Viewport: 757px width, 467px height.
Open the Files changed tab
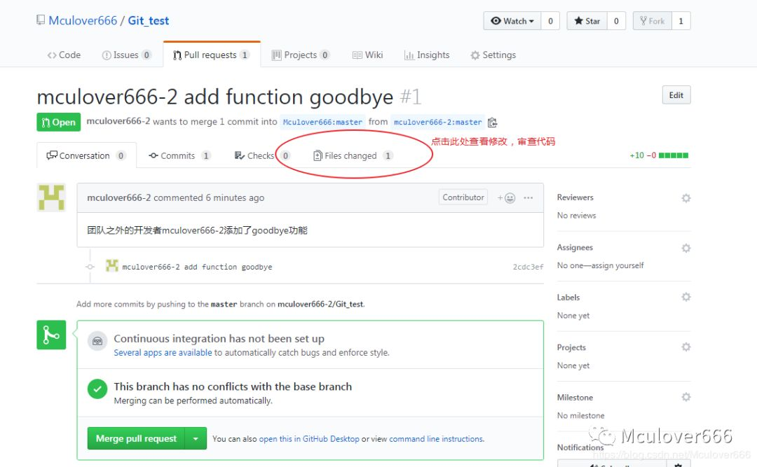[x=353, y=155]
